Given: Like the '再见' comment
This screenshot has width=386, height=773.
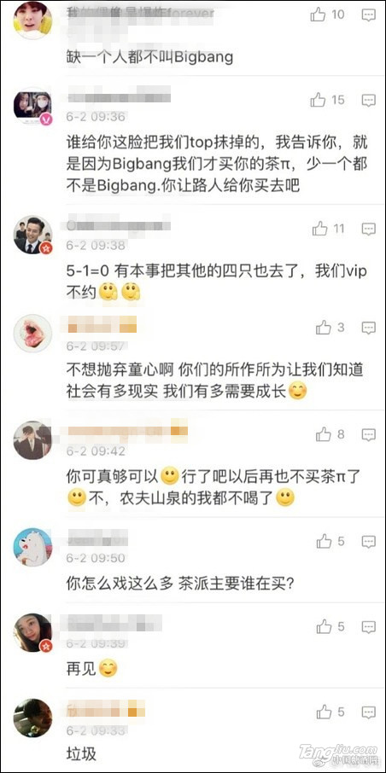Looking at the screenshot, I should click(x=325, y=627).
